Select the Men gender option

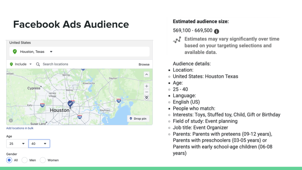pyautogui.click(x=25, y=160)
